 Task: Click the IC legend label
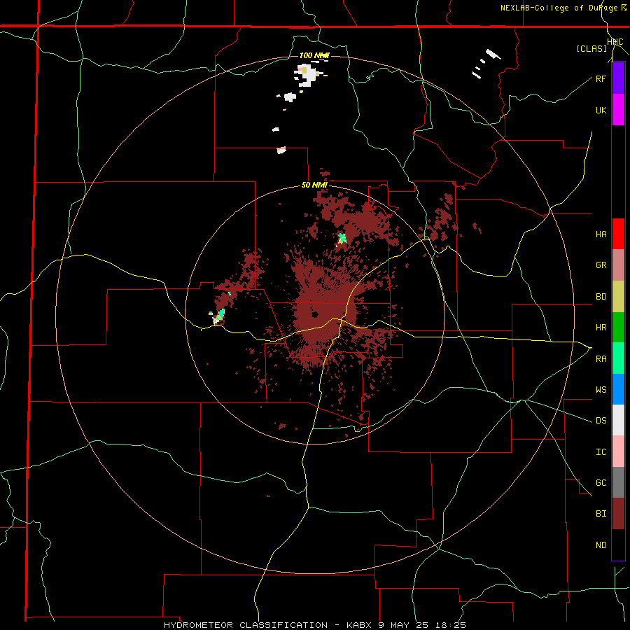(x=601, y=452)
